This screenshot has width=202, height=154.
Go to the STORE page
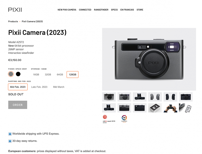[140, 10]
